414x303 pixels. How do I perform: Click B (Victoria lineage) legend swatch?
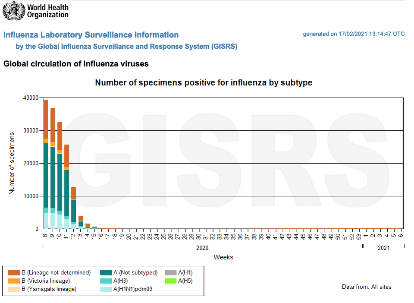point(14,281)
